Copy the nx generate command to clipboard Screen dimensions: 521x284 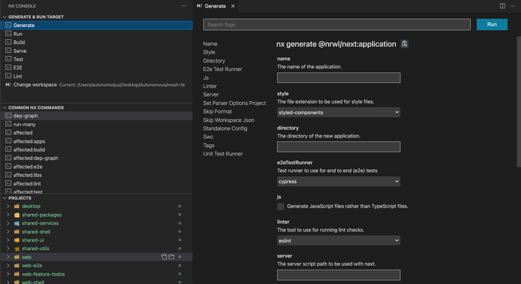(x=405, y=44)
